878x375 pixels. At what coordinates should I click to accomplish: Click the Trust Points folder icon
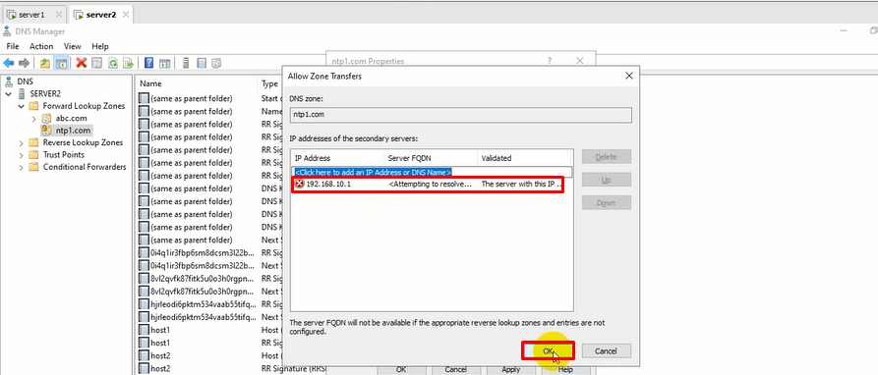click(33, 155)
